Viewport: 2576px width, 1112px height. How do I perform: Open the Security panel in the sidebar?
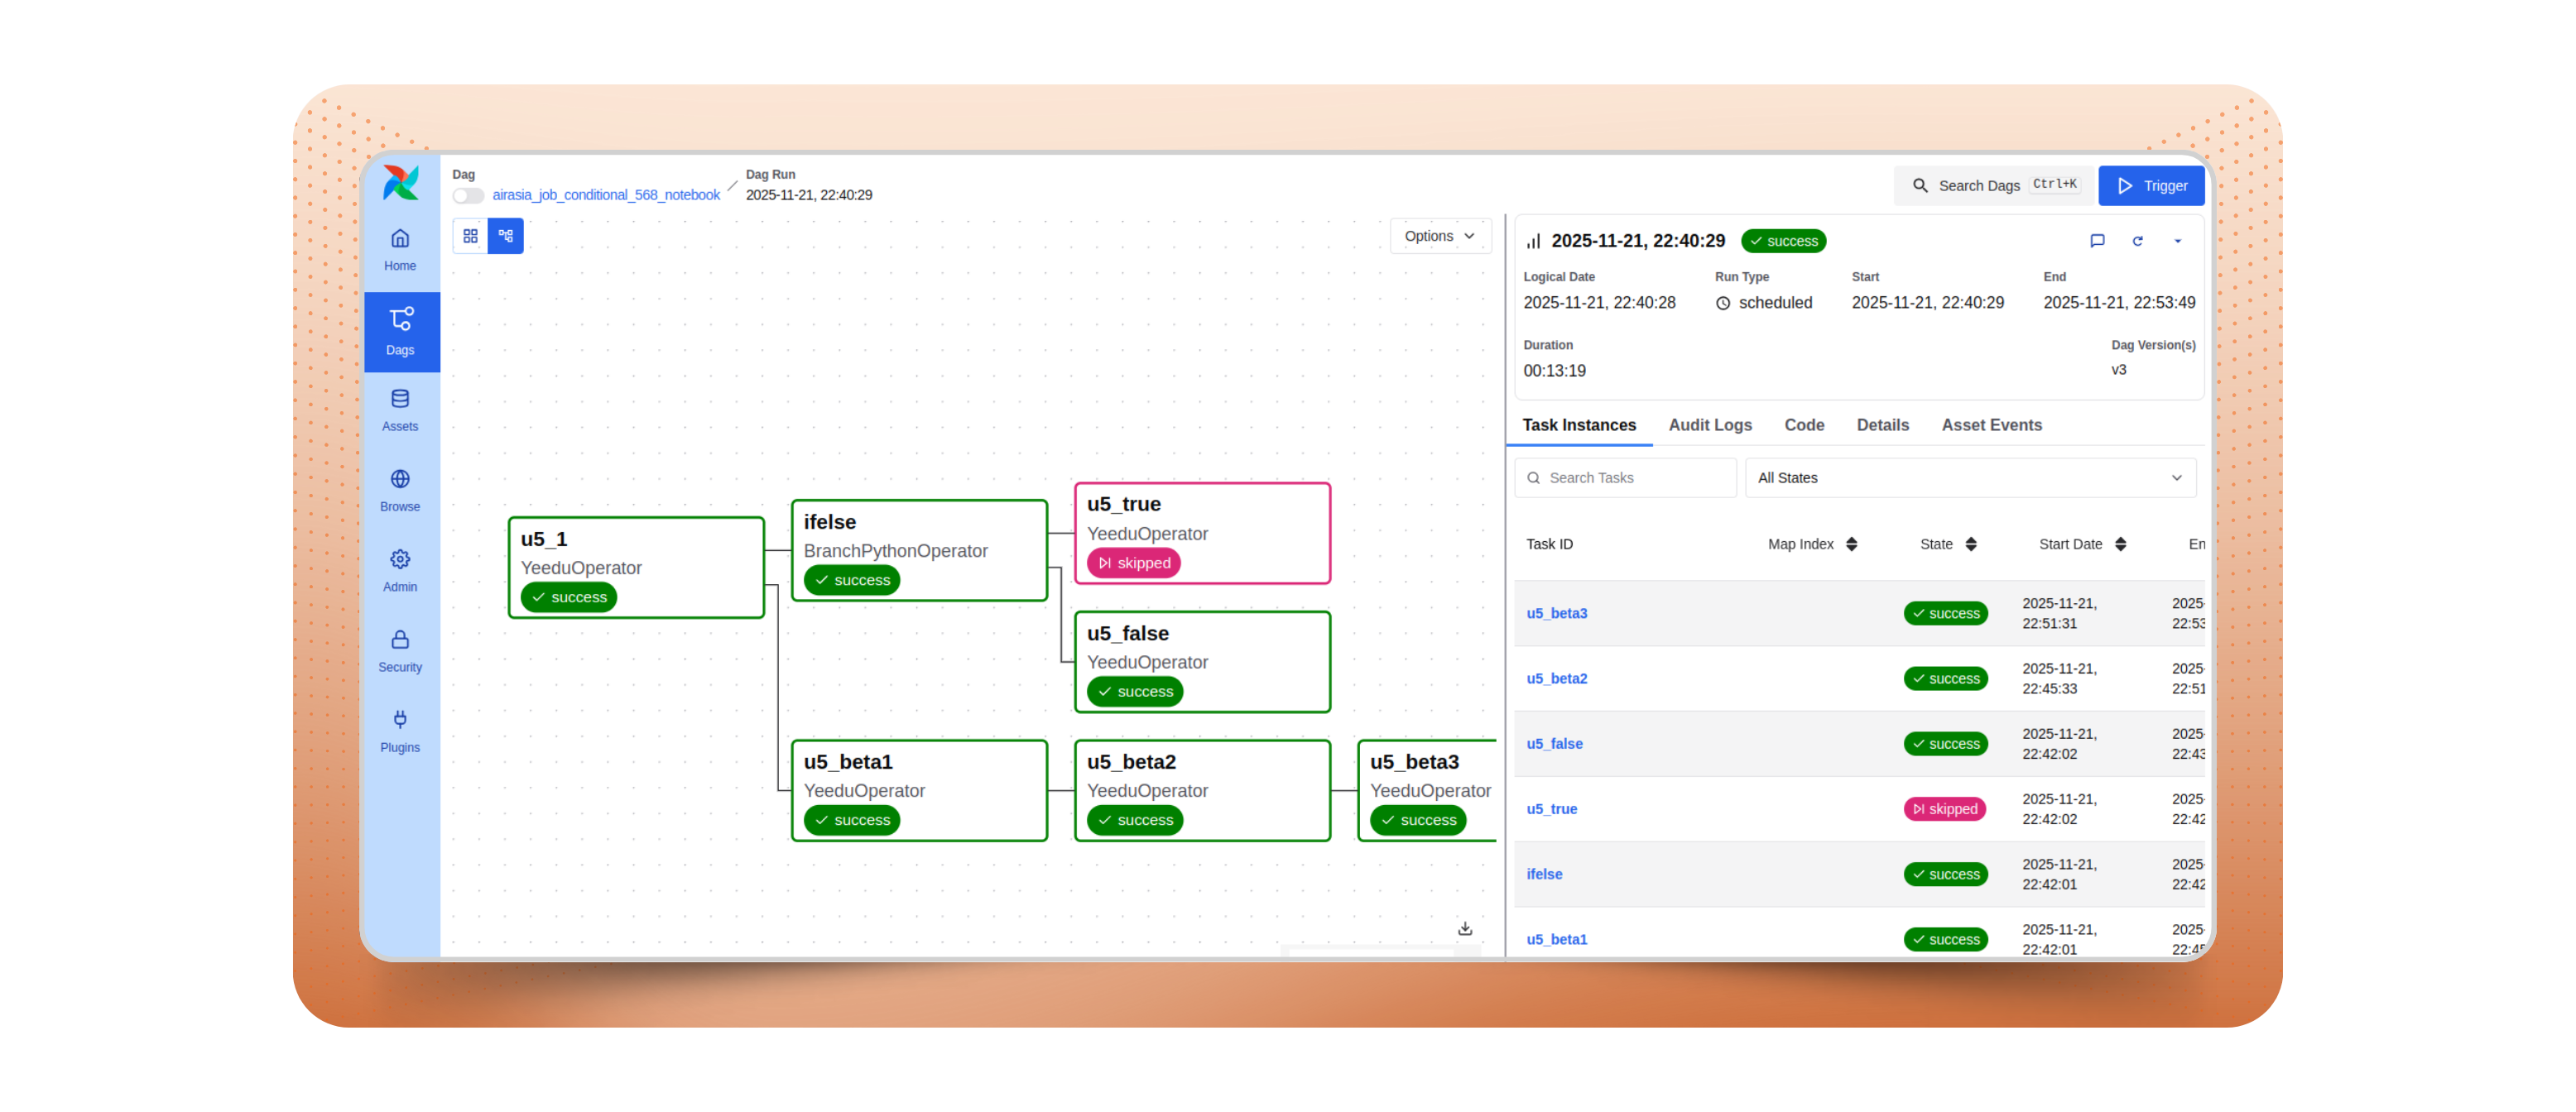click(x=400, y=650)
